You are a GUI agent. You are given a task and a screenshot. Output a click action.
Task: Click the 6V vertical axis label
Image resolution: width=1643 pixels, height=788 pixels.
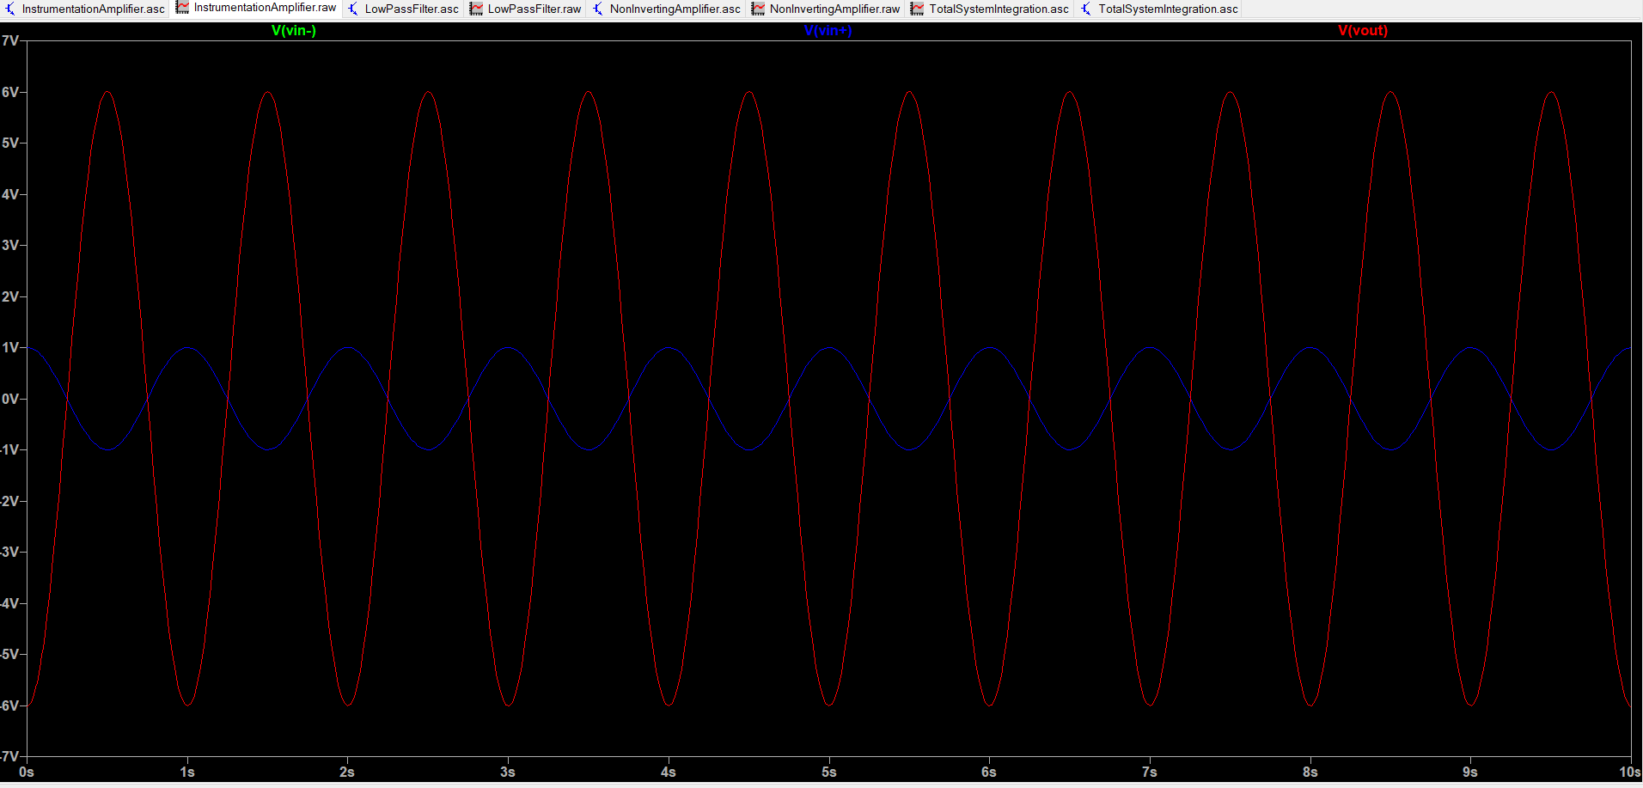[9, 92]
